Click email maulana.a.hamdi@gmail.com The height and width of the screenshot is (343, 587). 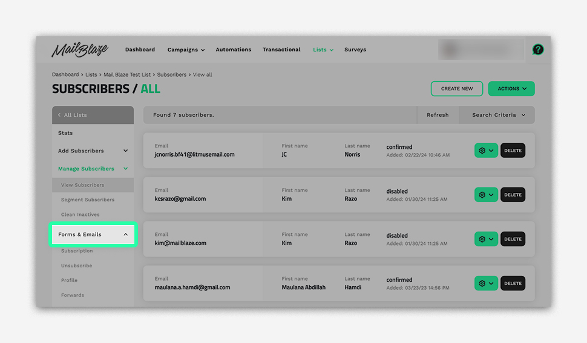pos(192,287)
